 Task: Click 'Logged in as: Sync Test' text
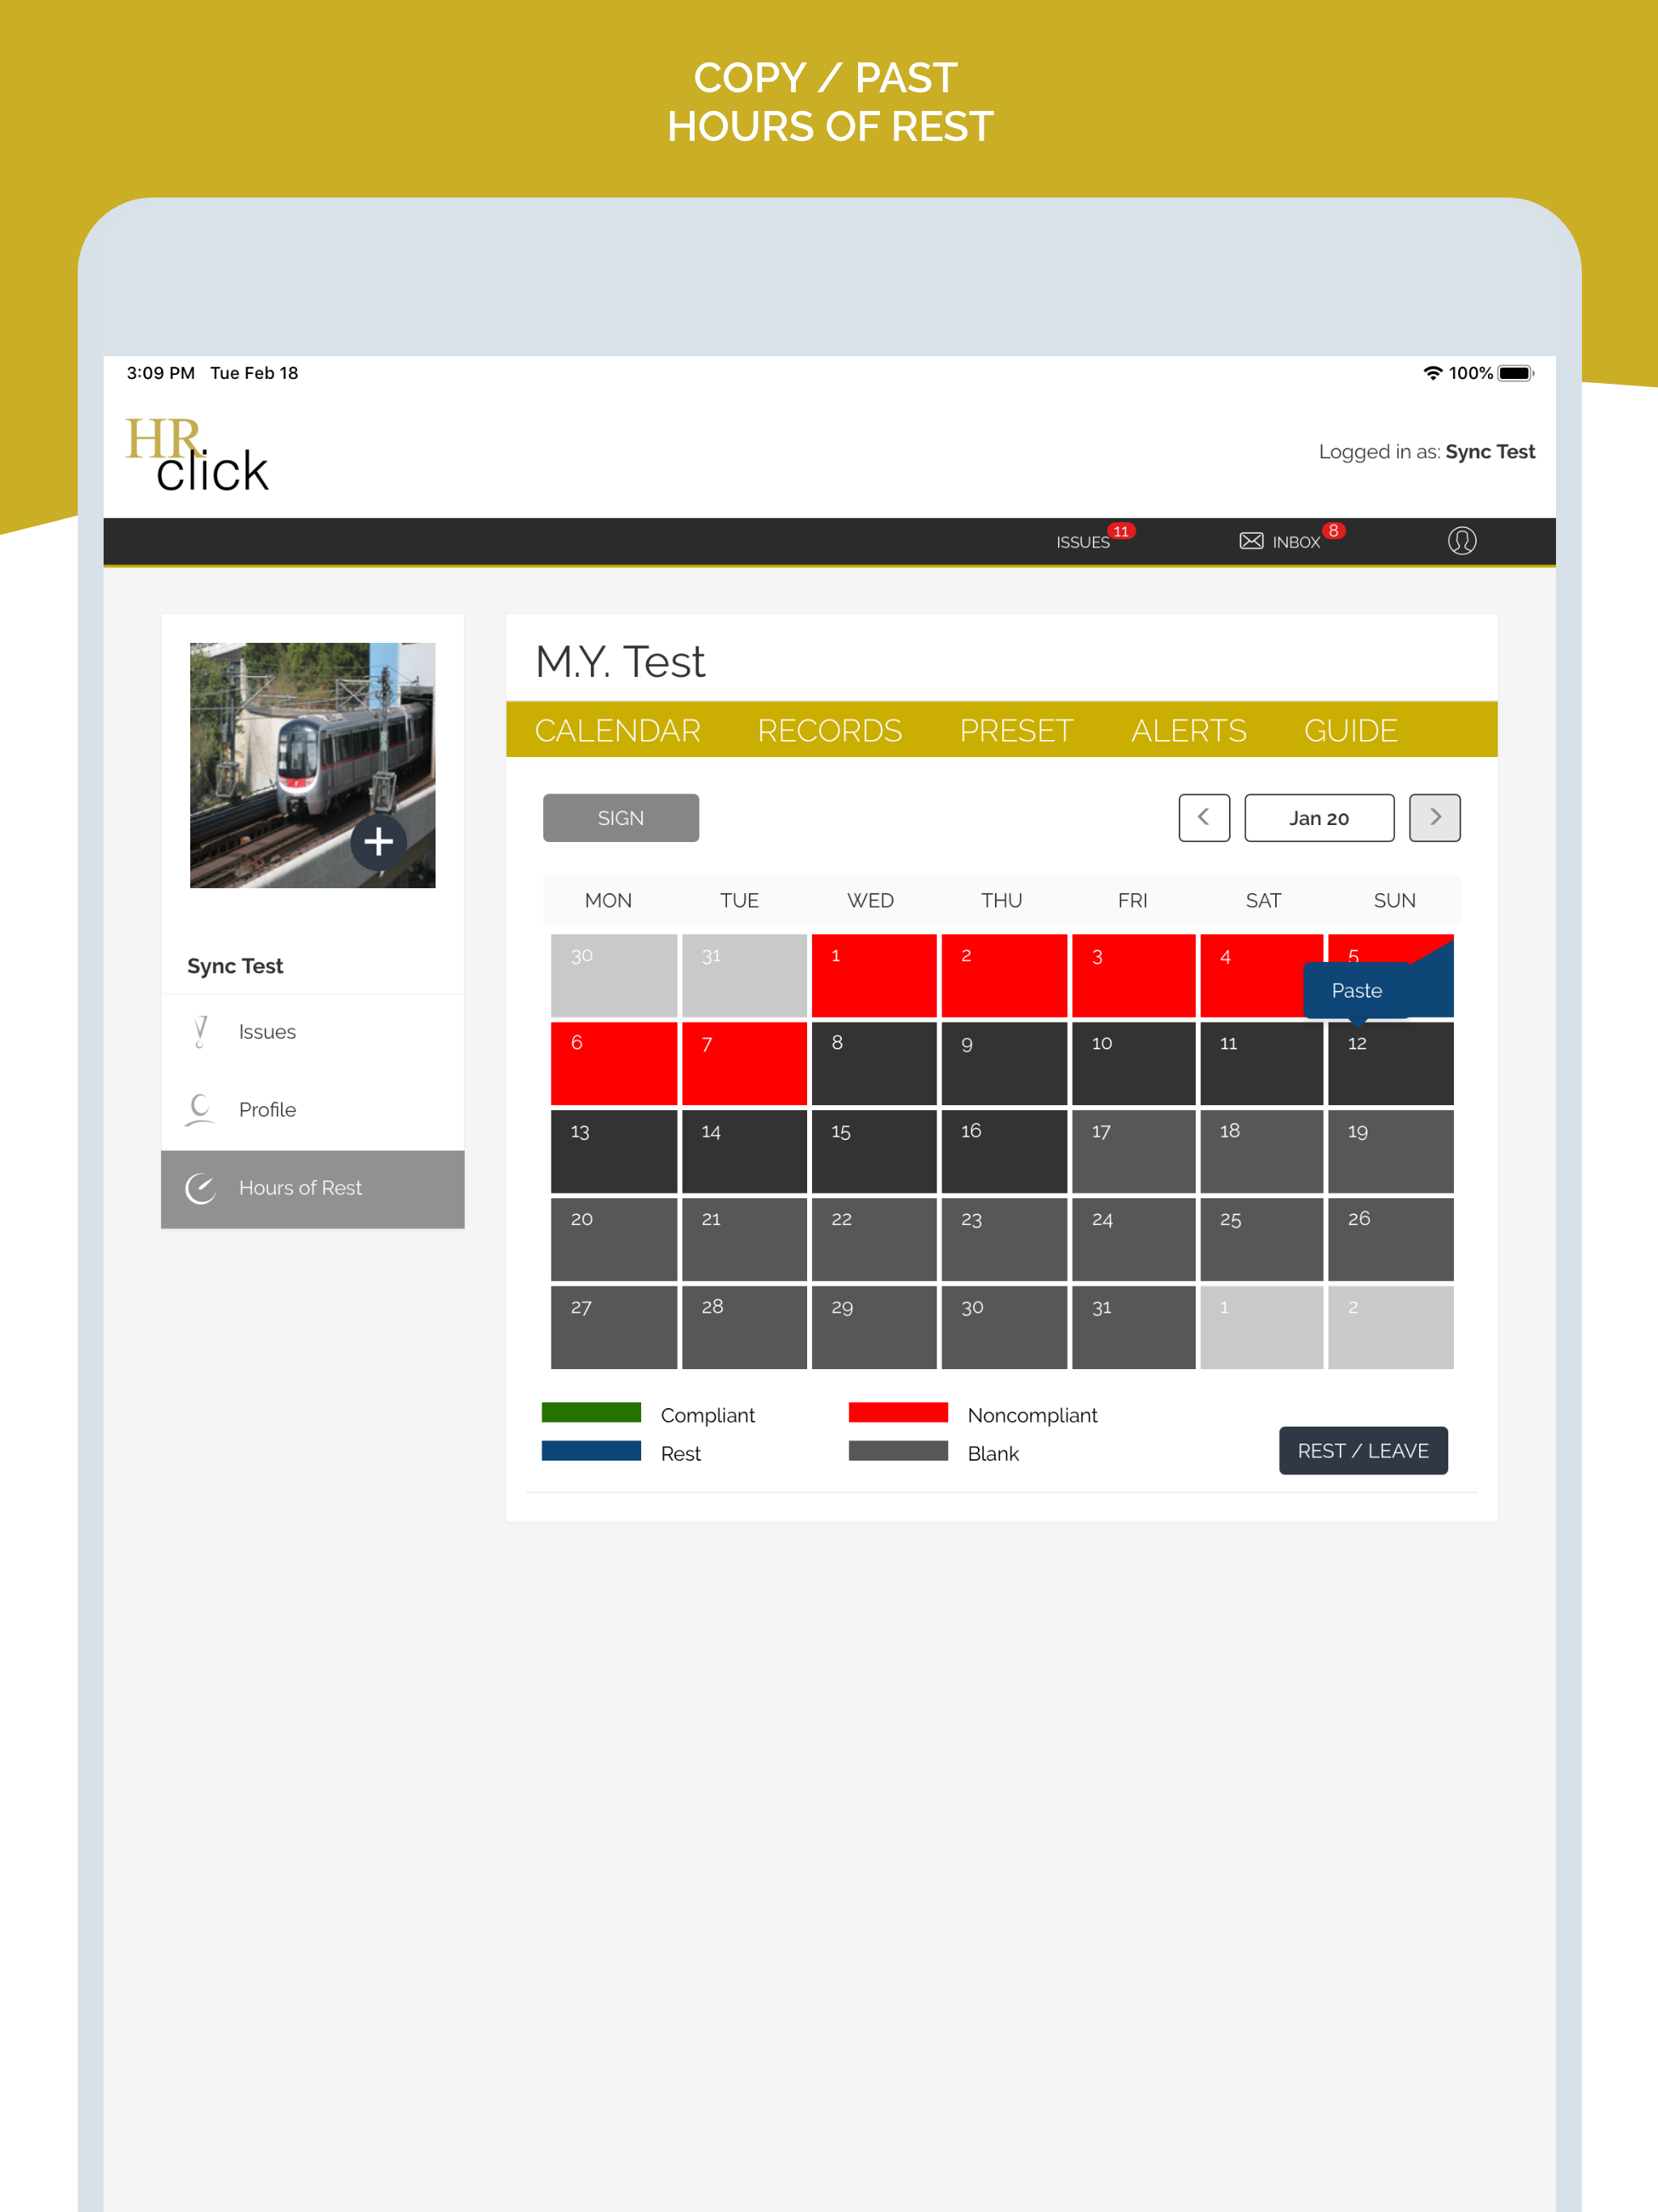point(1426,452)
